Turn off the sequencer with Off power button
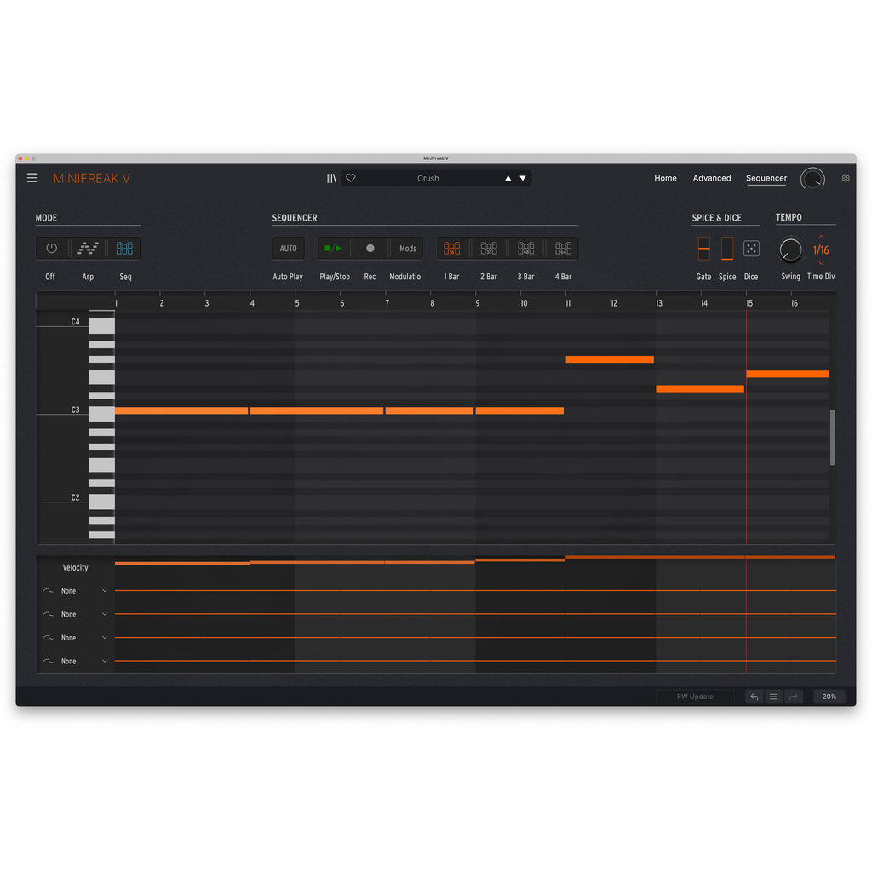 coord(51,249)
